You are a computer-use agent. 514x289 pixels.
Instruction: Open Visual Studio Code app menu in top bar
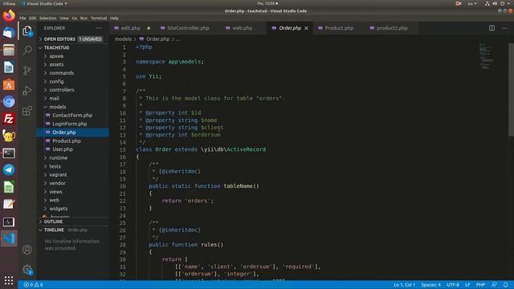point(45,3)
